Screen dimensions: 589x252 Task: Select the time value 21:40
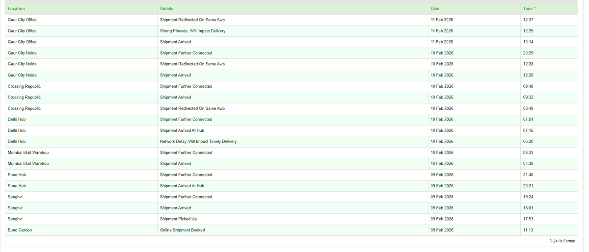pos(529,175)
